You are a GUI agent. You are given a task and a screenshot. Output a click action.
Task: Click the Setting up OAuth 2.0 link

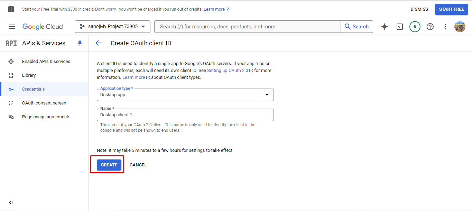click(228, 71)
